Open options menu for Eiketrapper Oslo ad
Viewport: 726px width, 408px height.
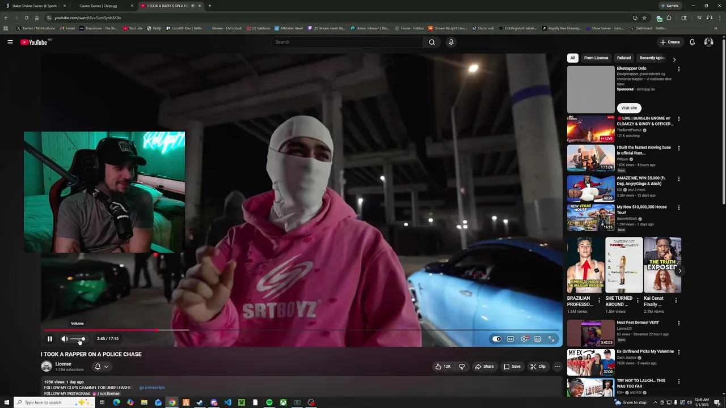[x=679, y=69]
